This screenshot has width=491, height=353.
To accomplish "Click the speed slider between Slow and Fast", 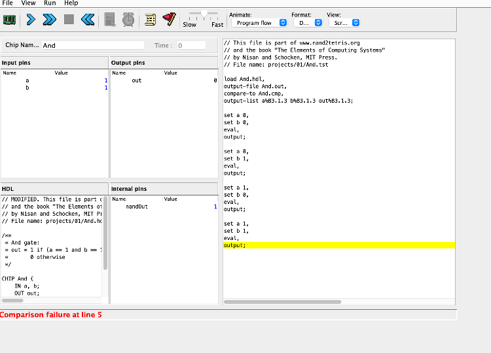I will 204,14.
